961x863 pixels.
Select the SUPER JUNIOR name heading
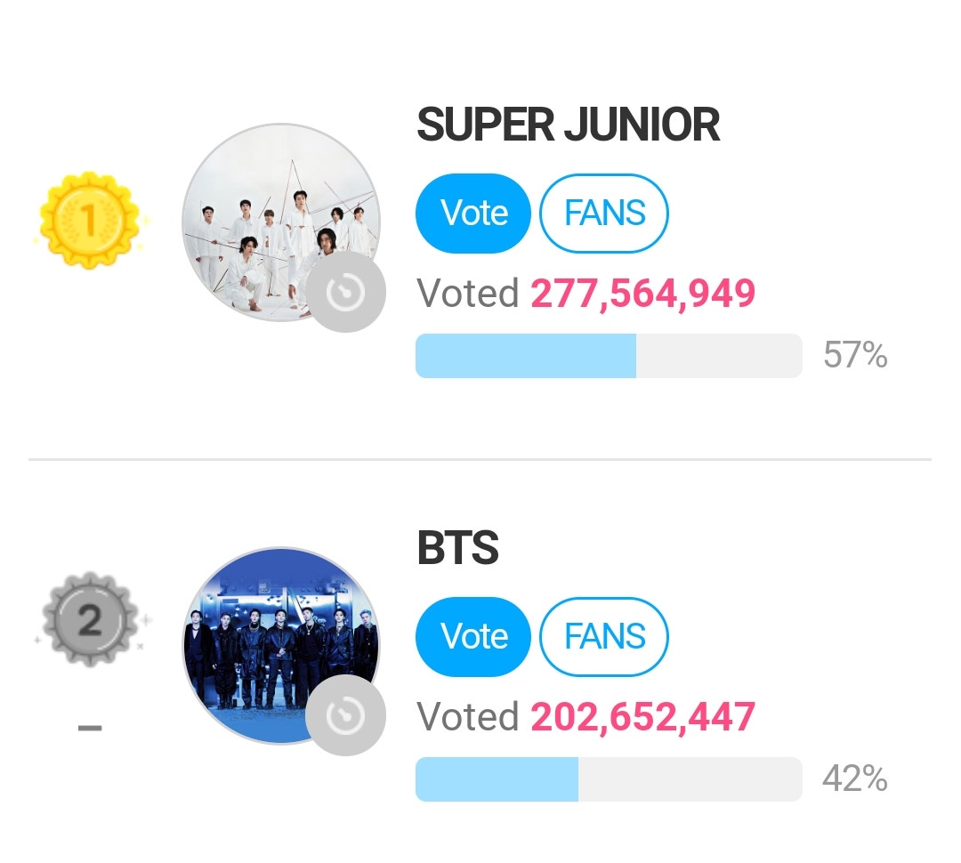568,125
